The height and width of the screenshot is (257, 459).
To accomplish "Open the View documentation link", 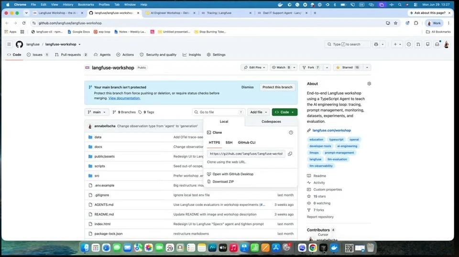I will pos(124,98).
